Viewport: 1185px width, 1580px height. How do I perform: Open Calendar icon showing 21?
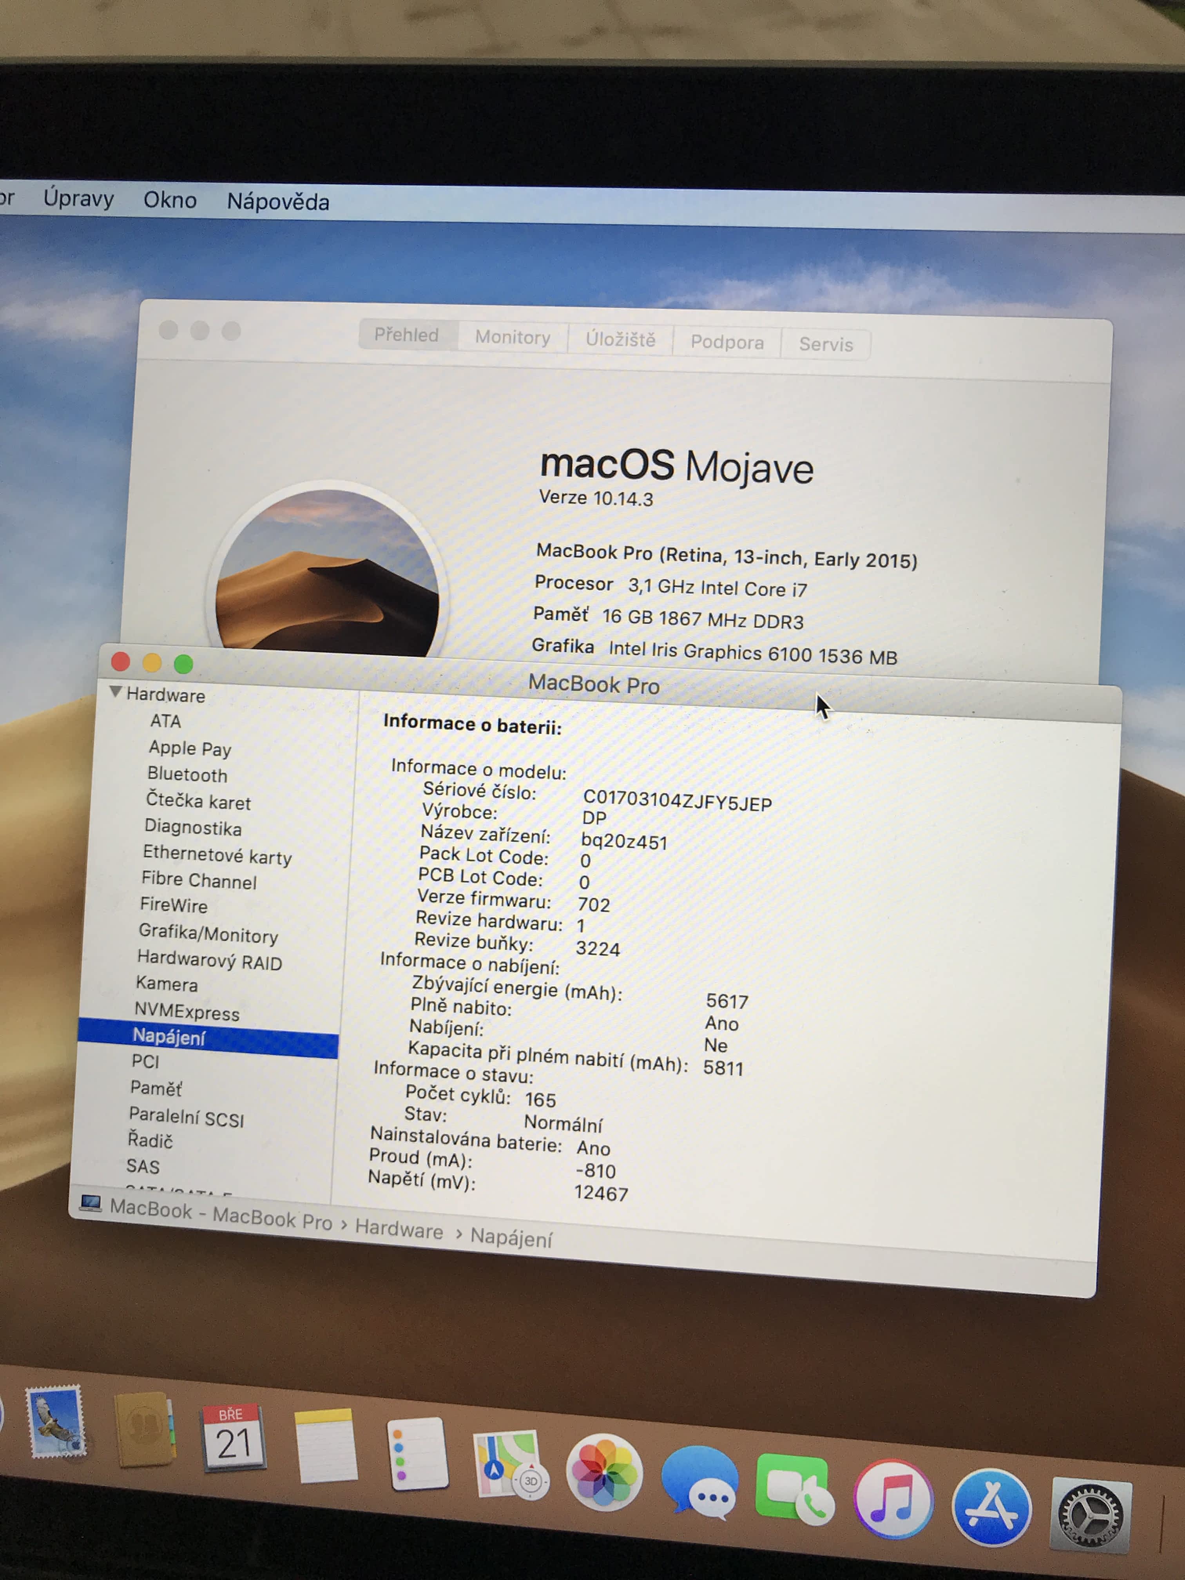[234, 1438]
